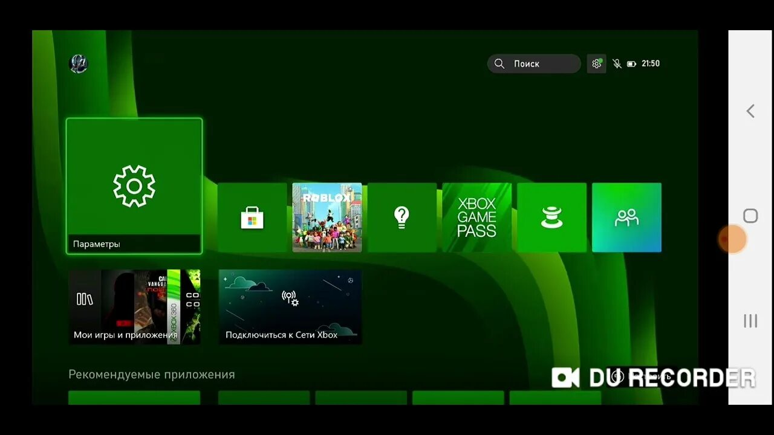Click the gear icon next to search

597,63
